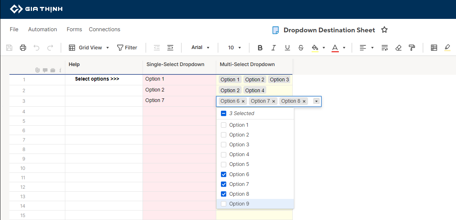Apply Italic formatting
The image size is (456, 220).
[274, 48]
